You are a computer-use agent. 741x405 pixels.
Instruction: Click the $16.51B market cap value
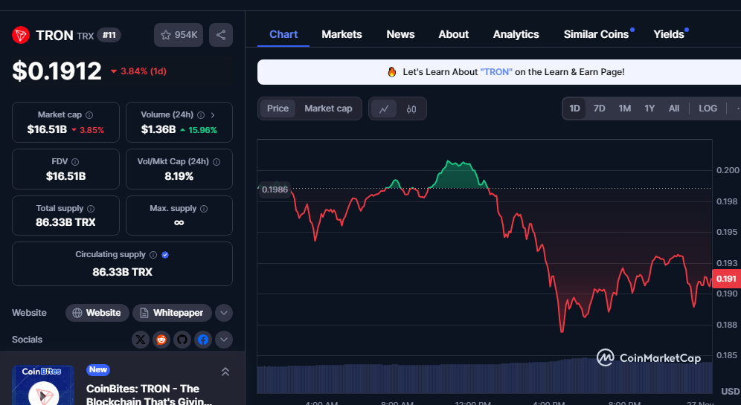47,129
